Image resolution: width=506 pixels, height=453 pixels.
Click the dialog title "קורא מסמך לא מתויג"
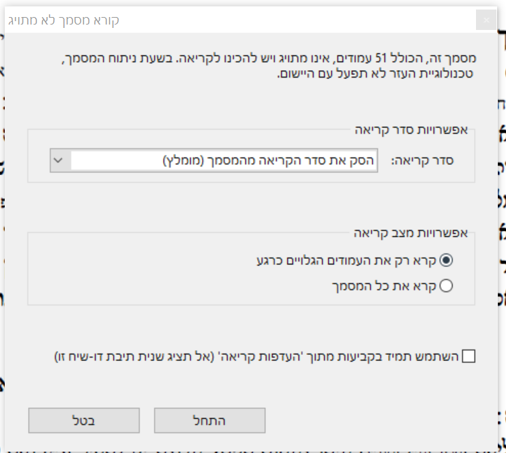pyautogui.click(x=63, y=20)
